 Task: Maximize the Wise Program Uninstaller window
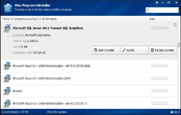(x=169, y=2)
